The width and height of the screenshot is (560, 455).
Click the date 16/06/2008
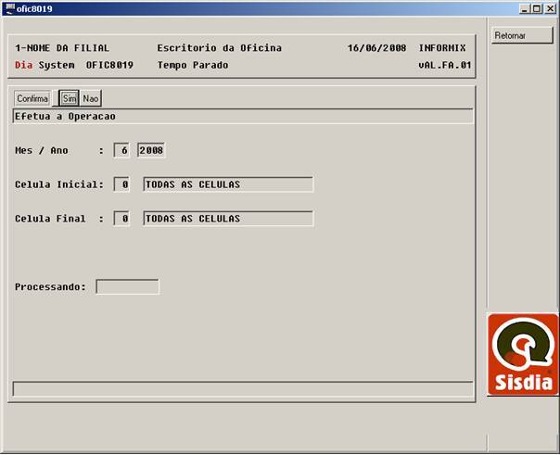point(376,48)
